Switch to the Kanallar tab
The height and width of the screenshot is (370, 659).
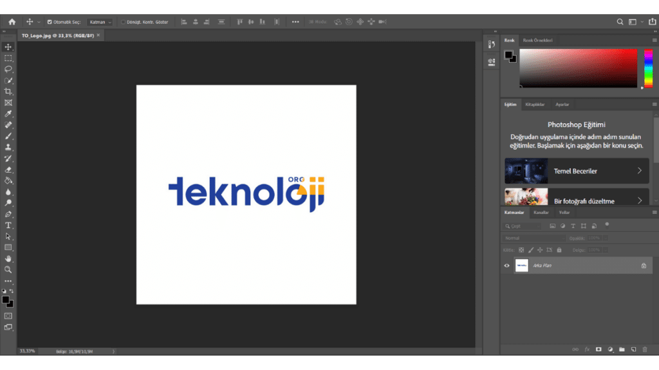(541, 212)
